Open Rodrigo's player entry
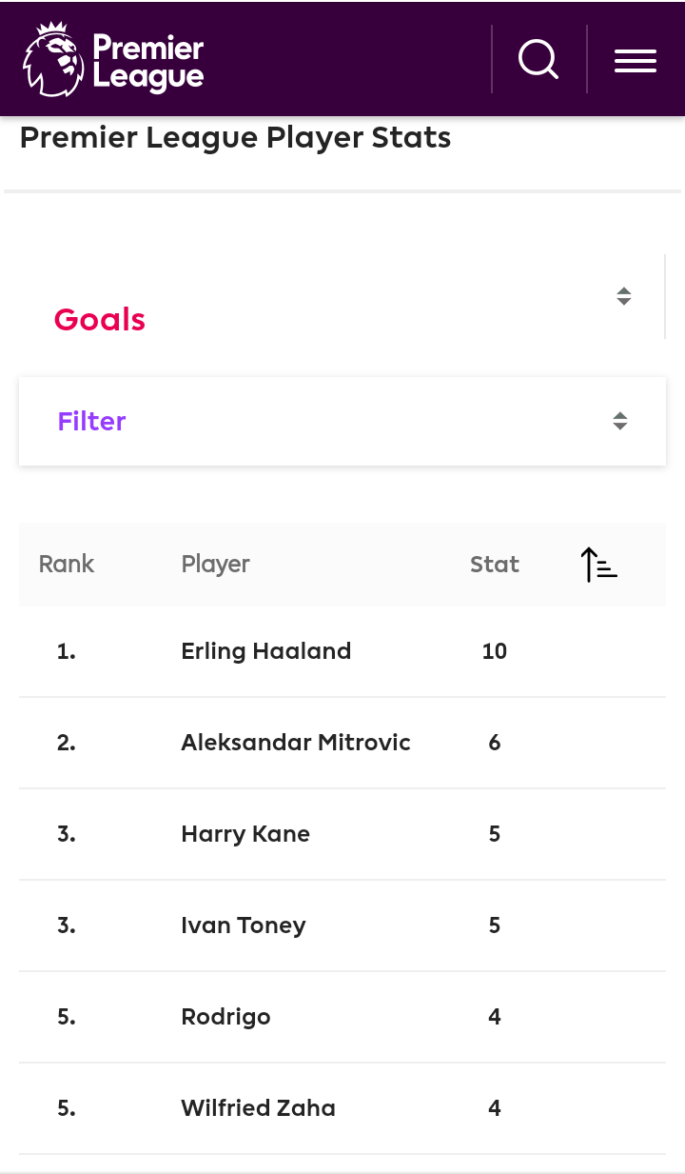Viewport: 685px width, 1174px height. point(225,1017)
